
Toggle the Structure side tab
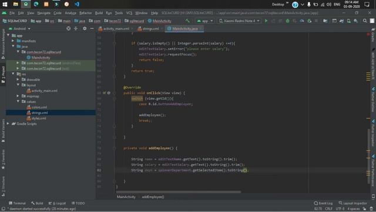pyautogui.click(x=3, y=186)
